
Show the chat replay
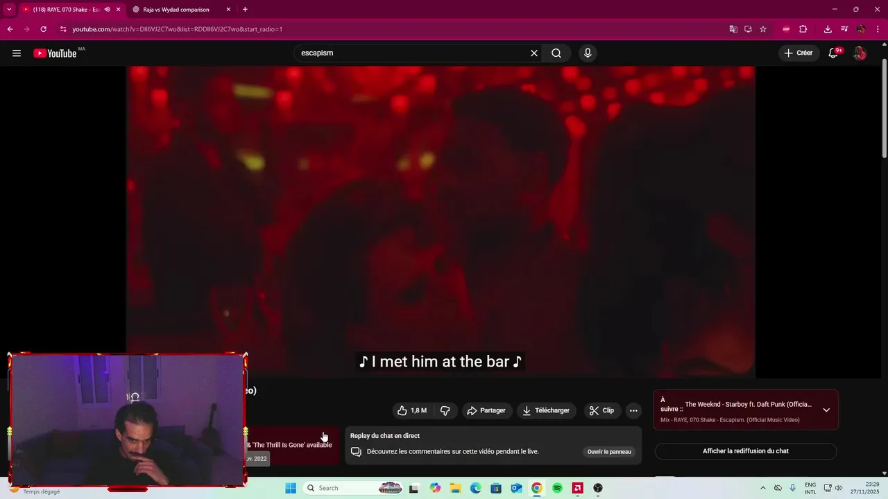[746, 451]
